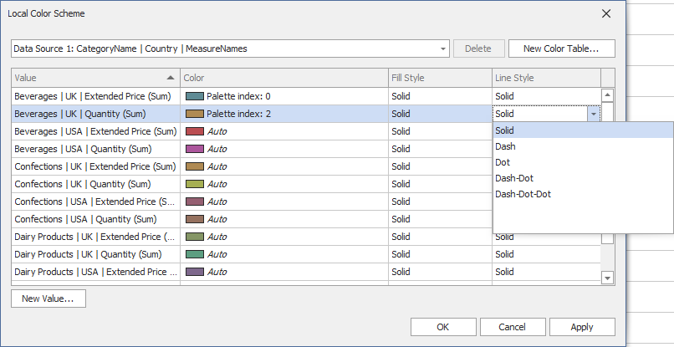Click New Color Table button
The image size is (674, 347).
561,48
